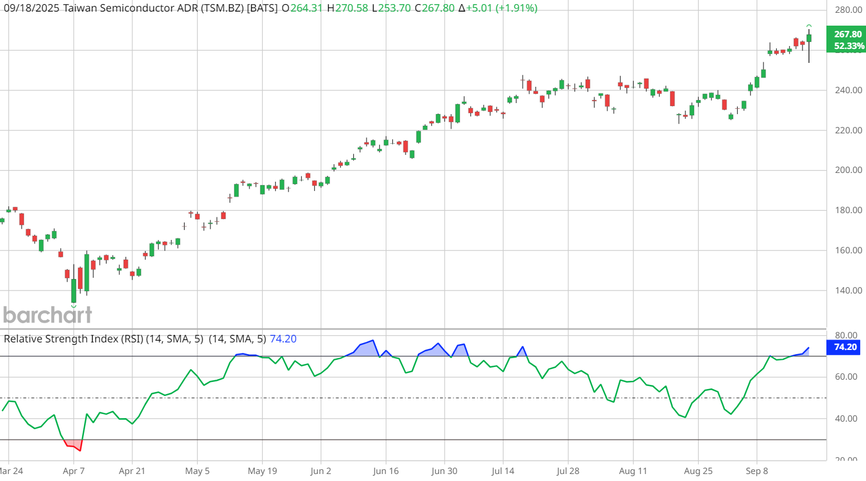The width and height of the screenshot is (866, 481).
Task: Click the 40.00 RSI axis label
Action: pos(846,419)
